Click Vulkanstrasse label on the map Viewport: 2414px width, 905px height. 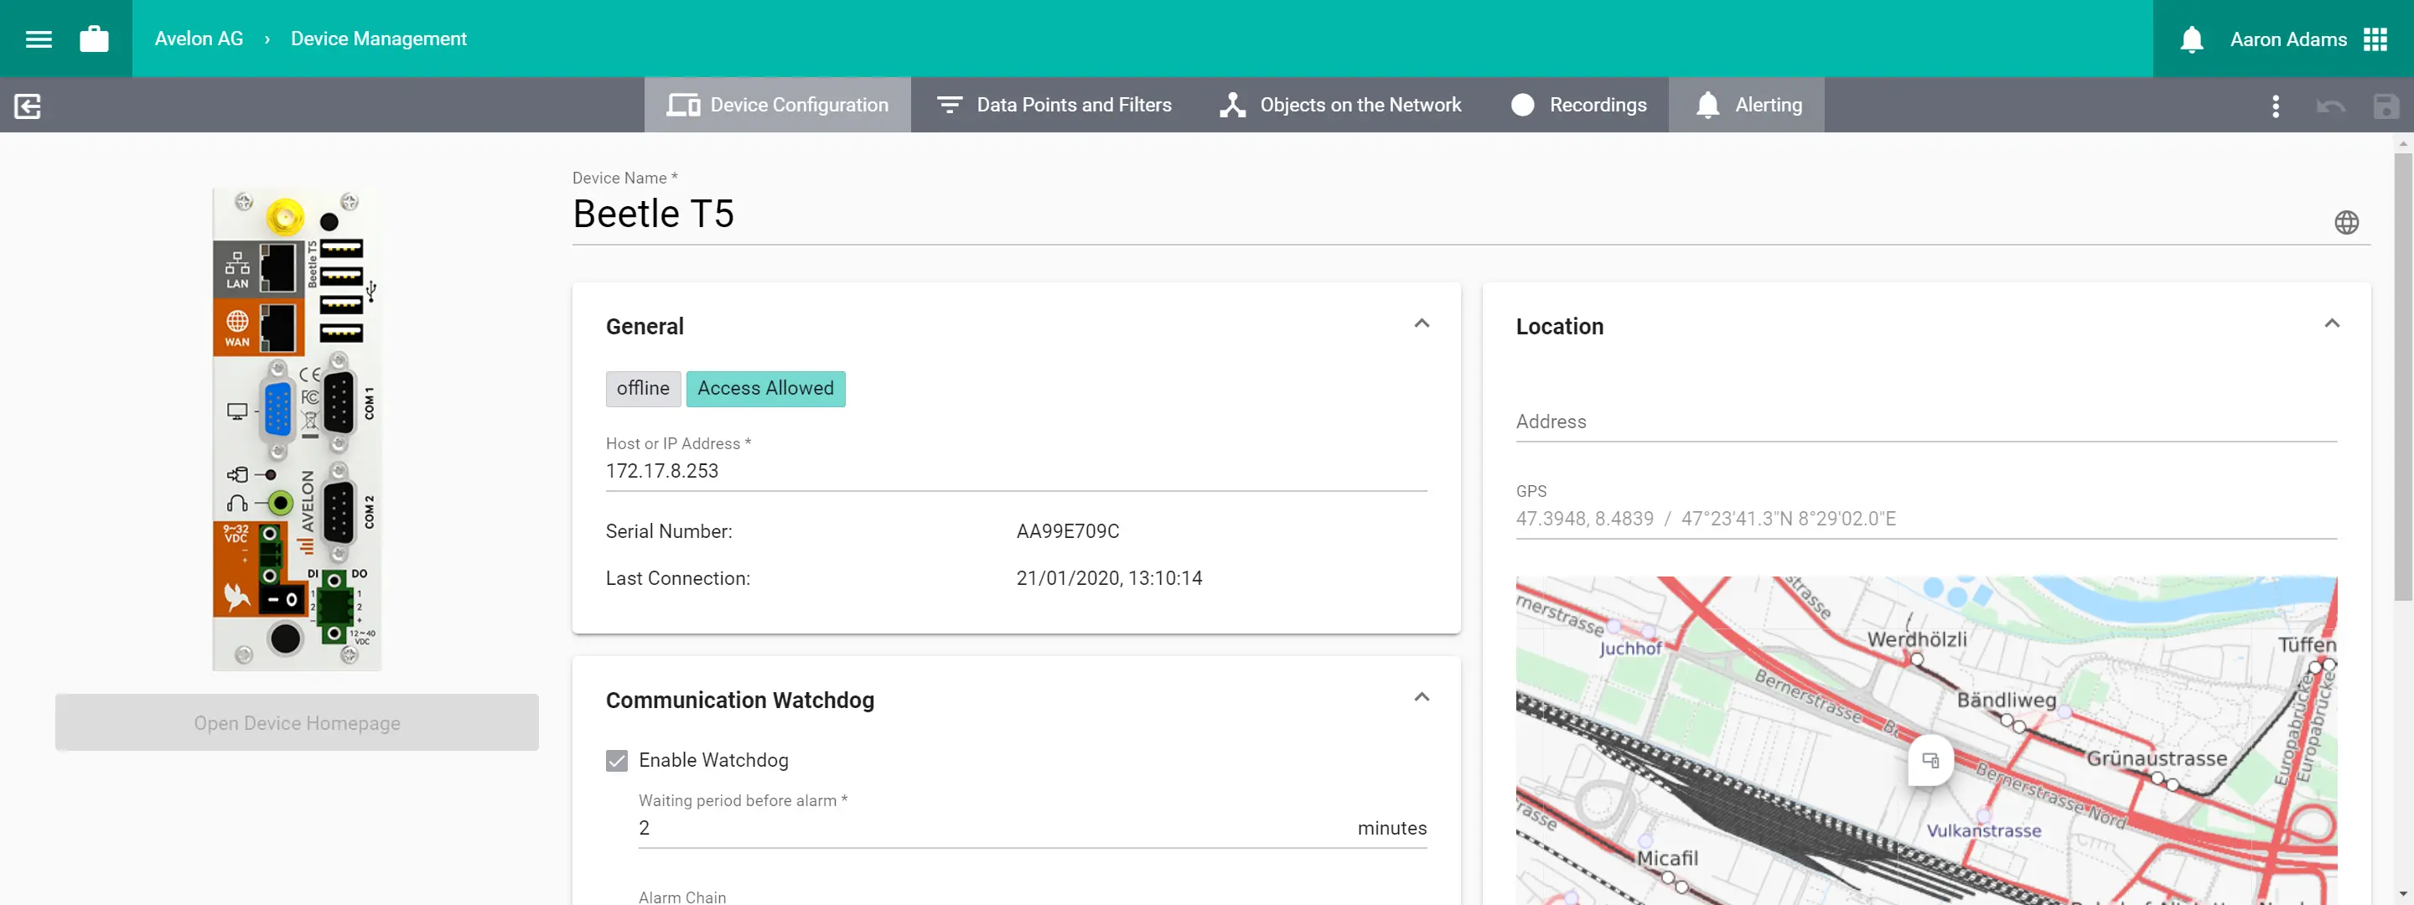[x=1983, y=830]
